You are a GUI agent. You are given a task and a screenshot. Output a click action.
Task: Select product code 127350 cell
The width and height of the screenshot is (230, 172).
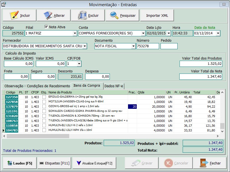tap(12, 97)
